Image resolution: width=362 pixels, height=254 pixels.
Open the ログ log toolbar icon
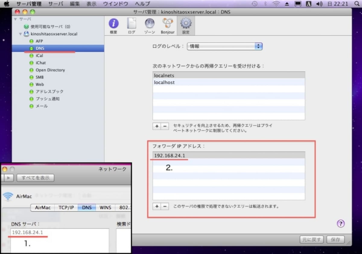coord(132,26)
